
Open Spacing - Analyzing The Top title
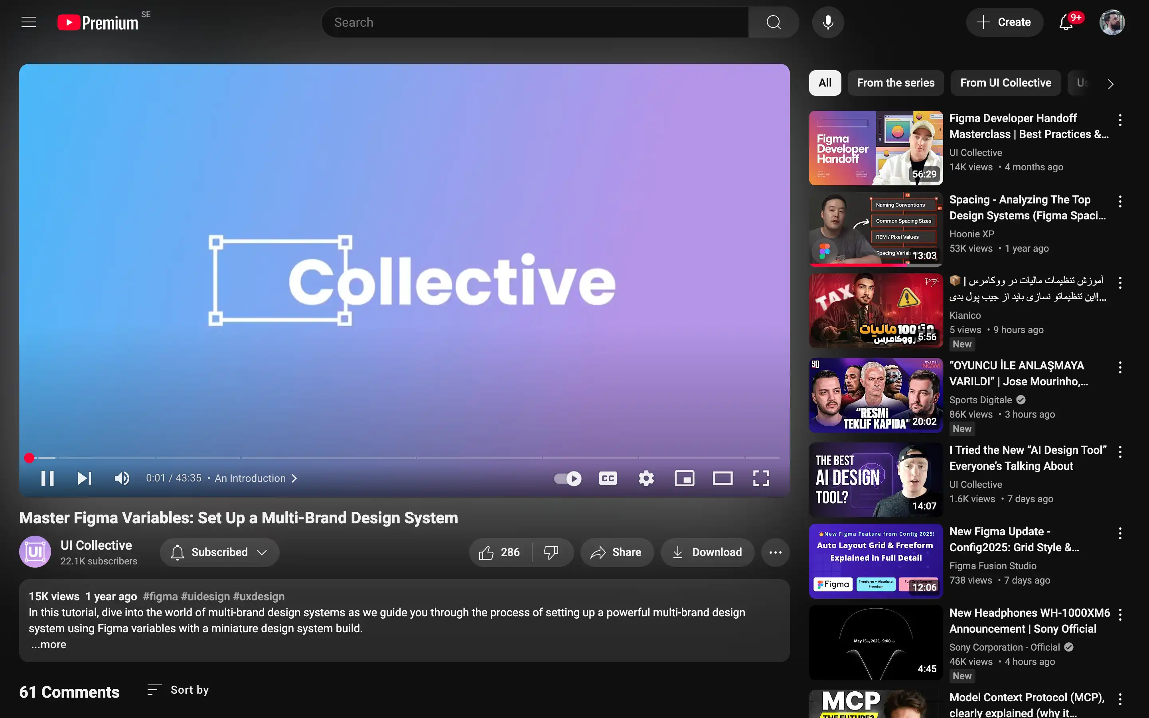(1027, 207)
